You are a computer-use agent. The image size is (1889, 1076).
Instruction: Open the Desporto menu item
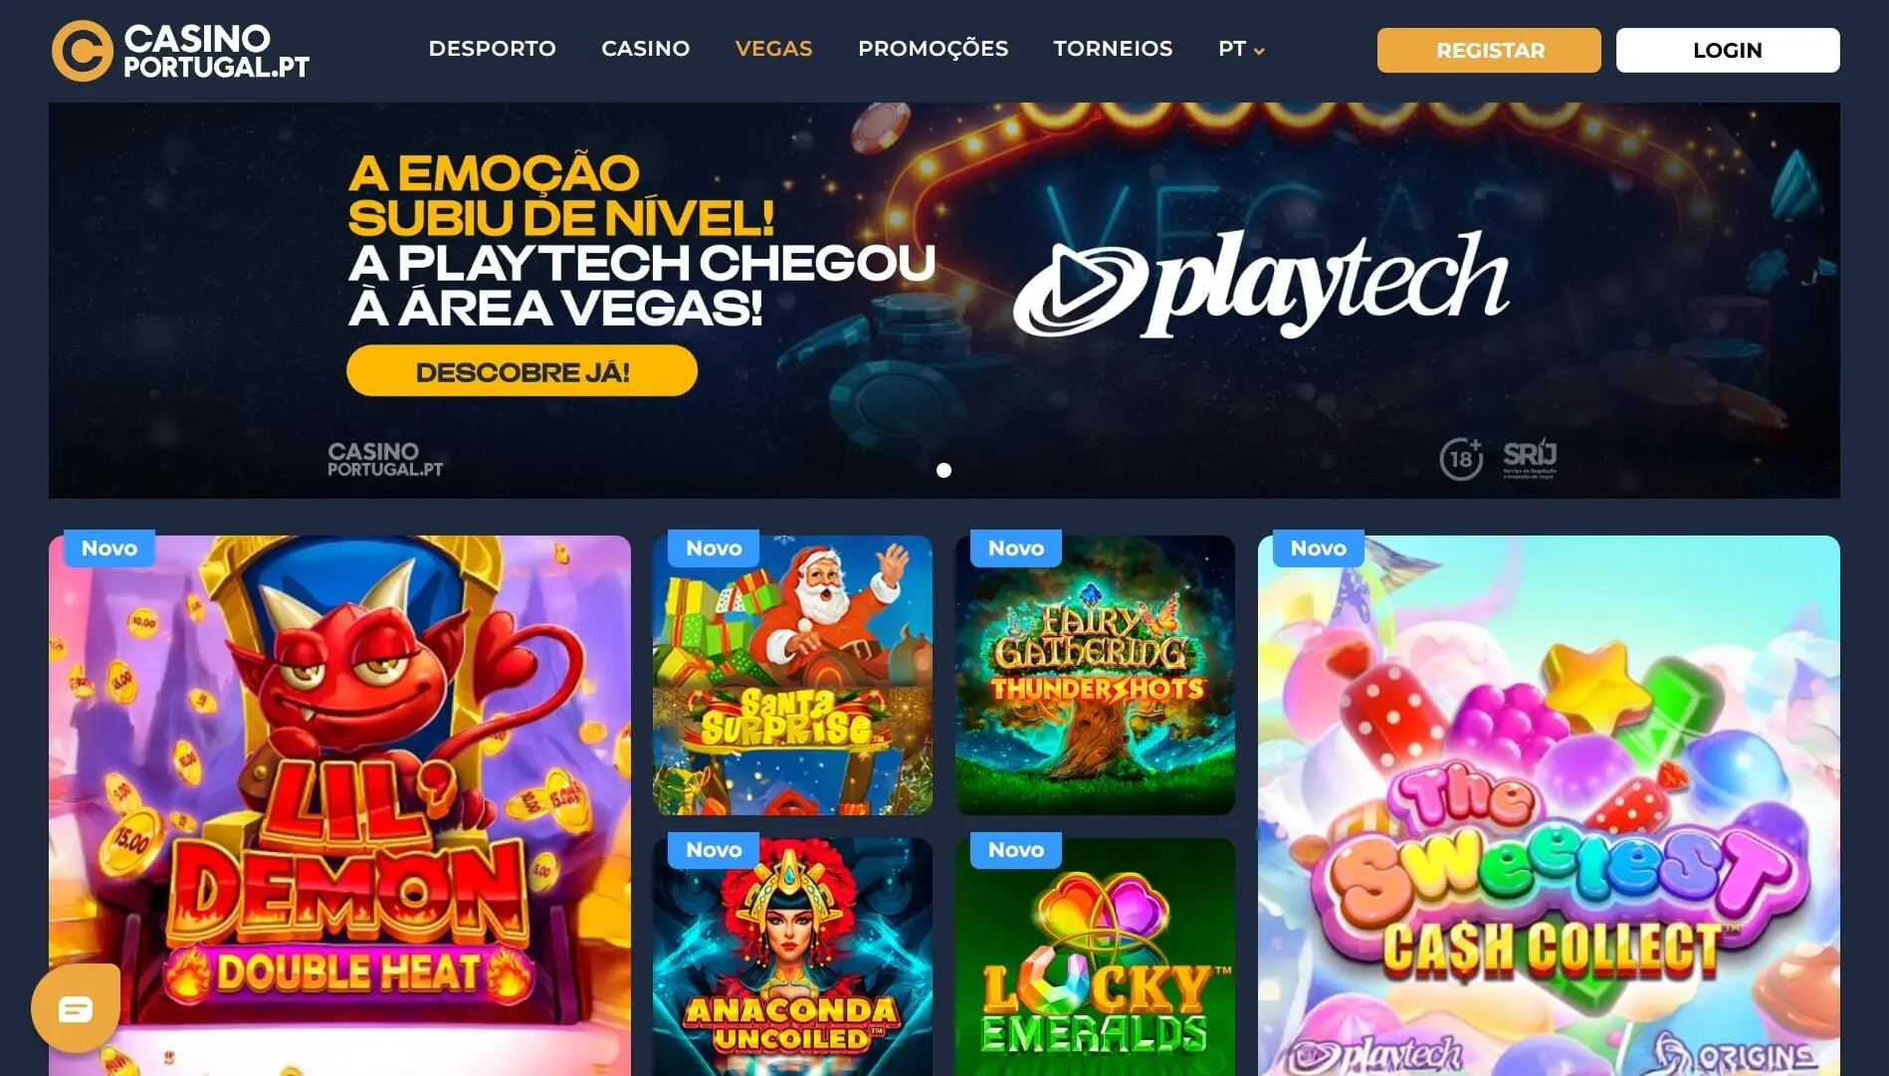coord(492,49)
